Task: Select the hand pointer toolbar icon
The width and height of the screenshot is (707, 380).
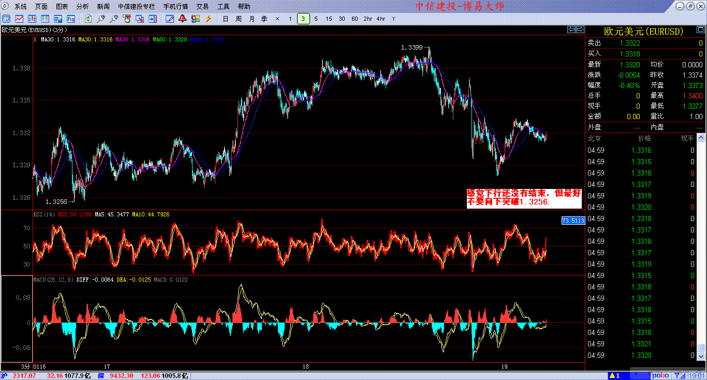Action: coord(127,19)
